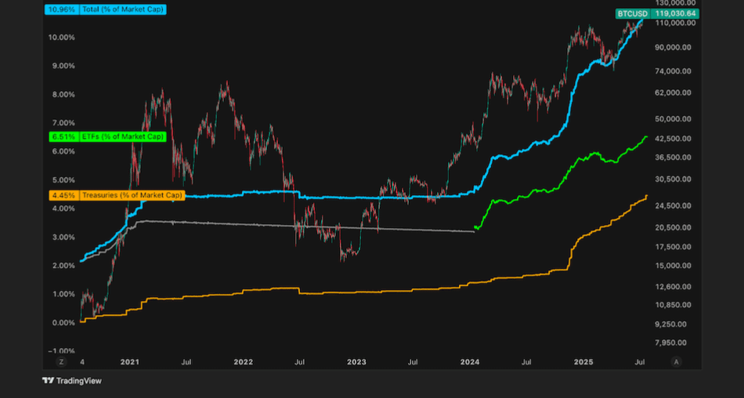744x398 pixels.
Task: Click the Z timezone button
Action: pos(61,362)
